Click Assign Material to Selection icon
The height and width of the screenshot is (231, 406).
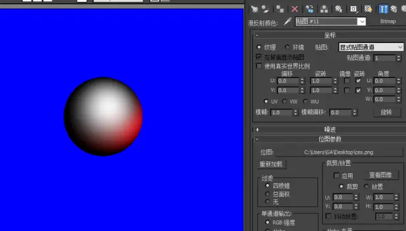280,9
